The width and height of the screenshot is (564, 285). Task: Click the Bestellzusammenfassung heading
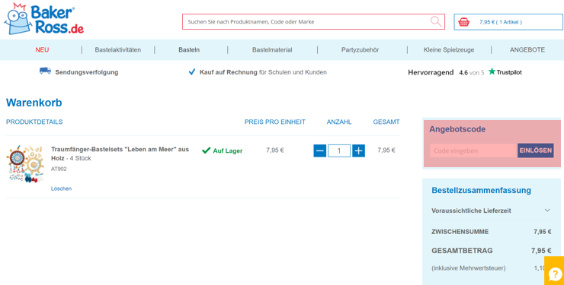point(481,190)
